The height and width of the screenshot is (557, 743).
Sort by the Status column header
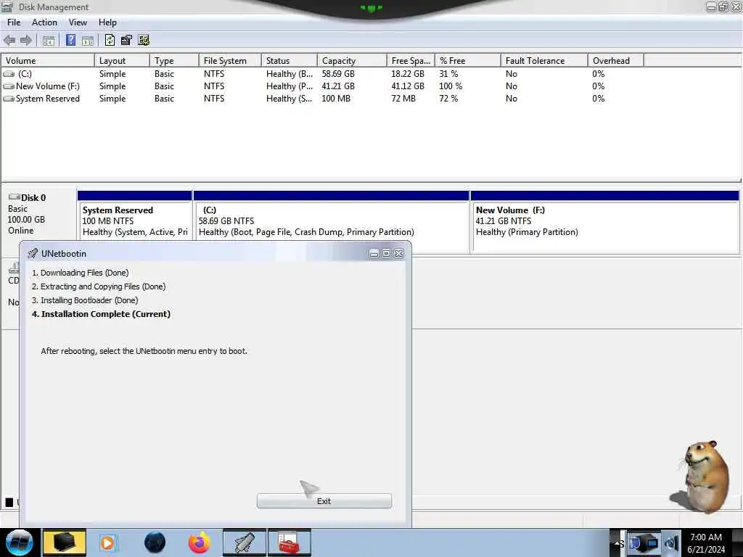pos(289,61)
